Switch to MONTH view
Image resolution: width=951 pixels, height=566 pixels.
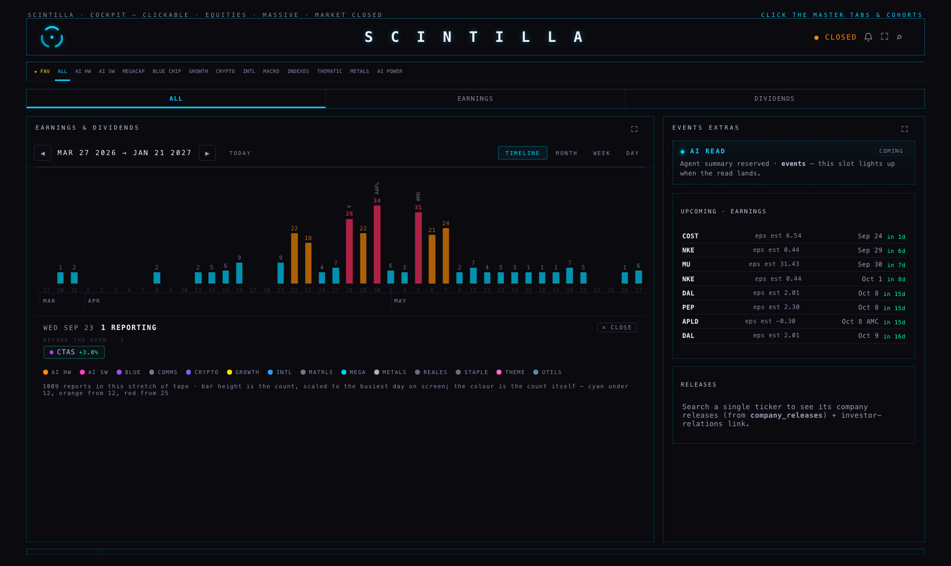pos(566,153)
